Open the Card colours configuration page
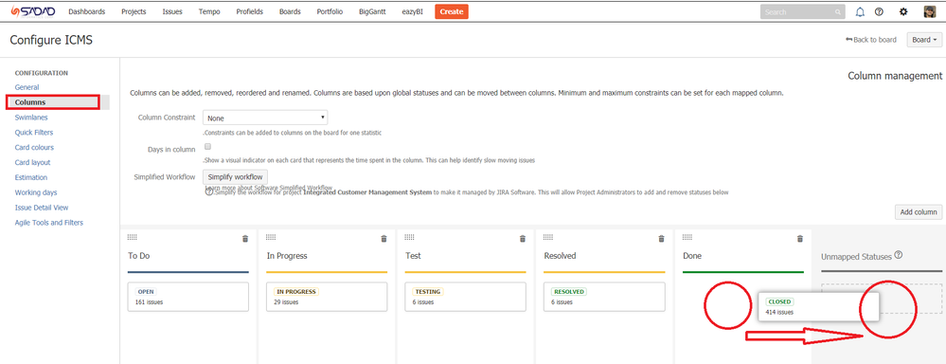Screen dimensions: 946x364 pyautogui.click(x=34, y=148)
